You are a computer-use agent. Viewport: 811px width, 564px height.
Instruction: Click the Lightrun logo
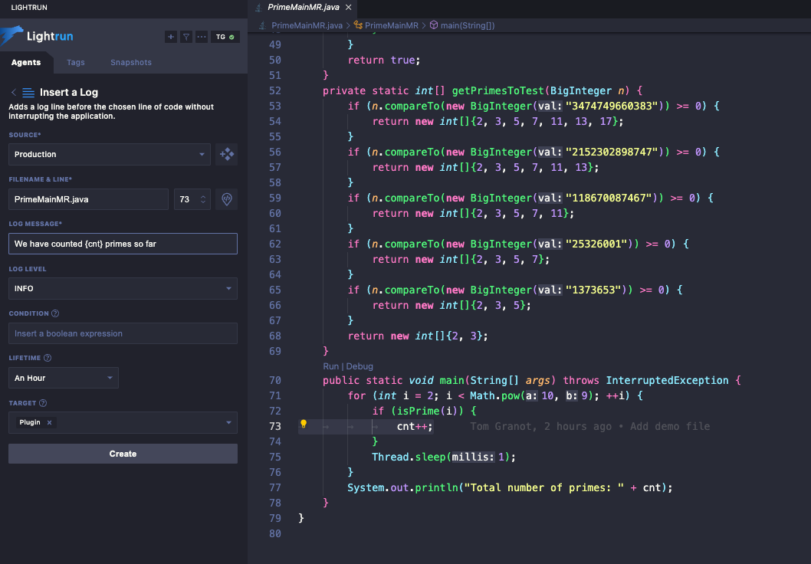click(x=37, y=36)
